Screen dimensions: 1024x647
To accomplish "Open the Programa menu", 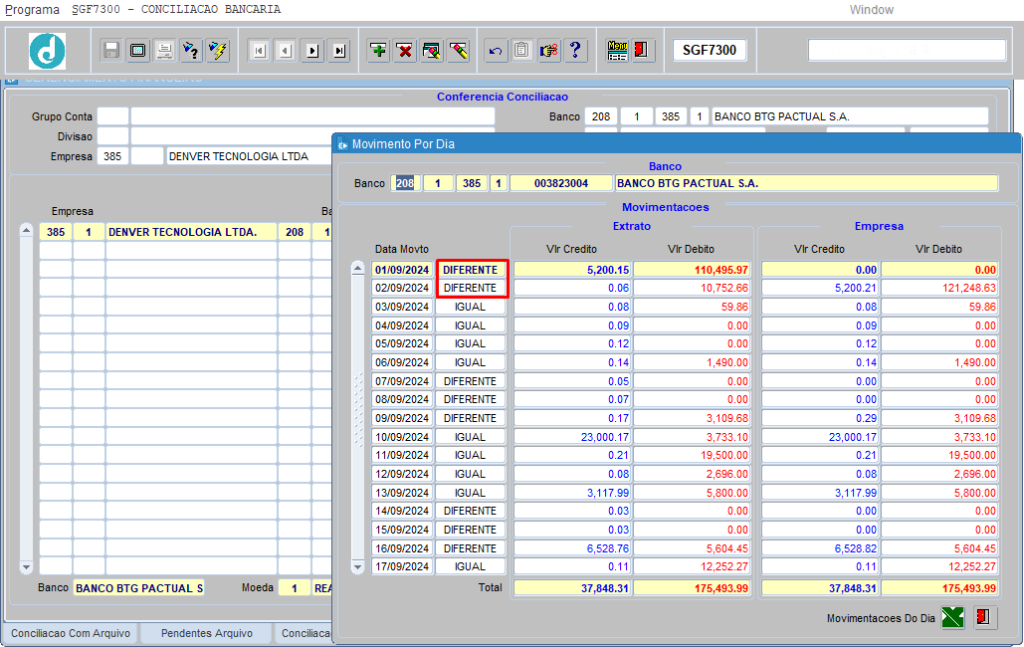I will (x=32, y=10).
